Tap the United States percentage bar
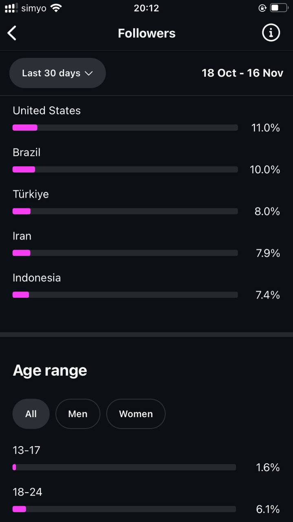This screenshot has height=522, width=293. [125, 128]
